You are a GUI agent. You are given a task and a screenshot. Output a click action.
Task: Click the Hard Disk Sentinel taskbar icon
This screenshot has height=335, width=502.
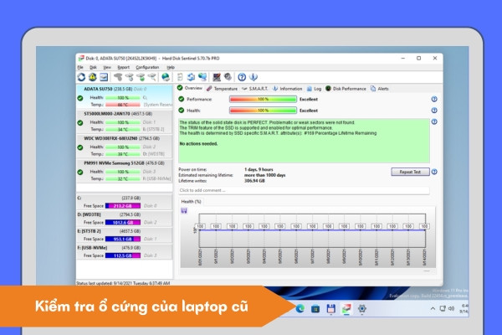[x=346, y=309]
